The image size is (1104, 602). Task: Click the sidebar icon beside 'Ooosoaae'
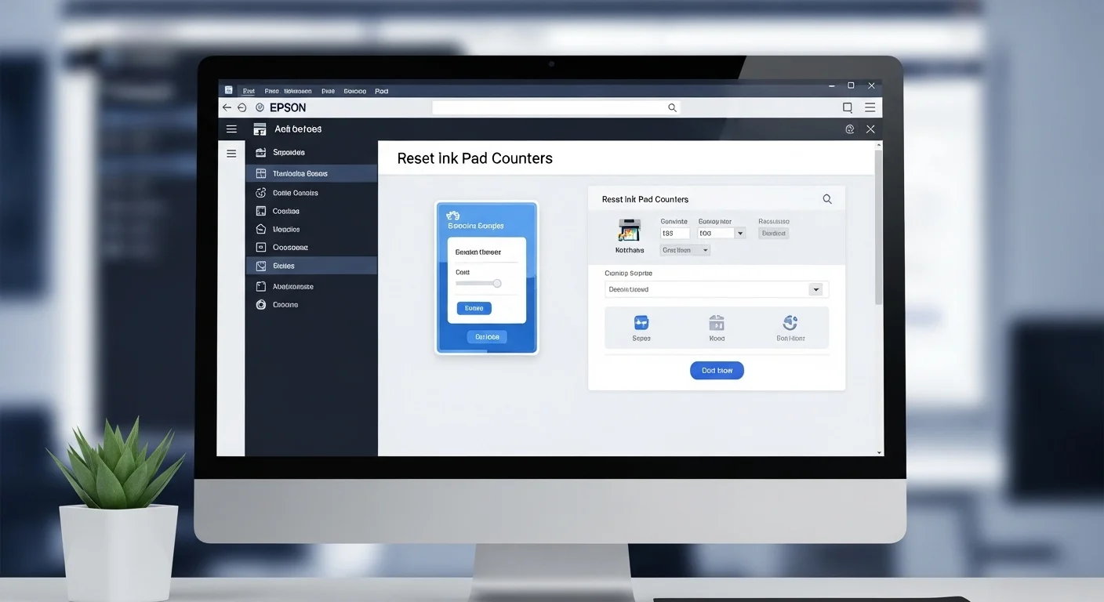(x=261, y=247)
